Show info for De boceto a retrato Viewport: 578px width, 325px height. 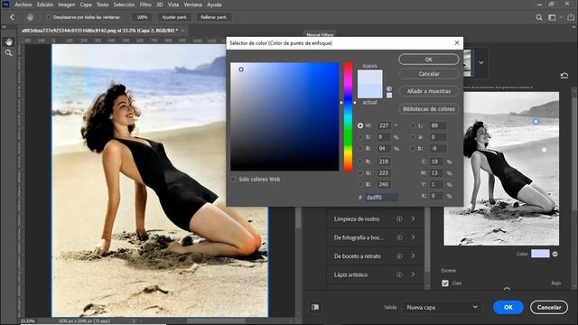click(399, 256)
